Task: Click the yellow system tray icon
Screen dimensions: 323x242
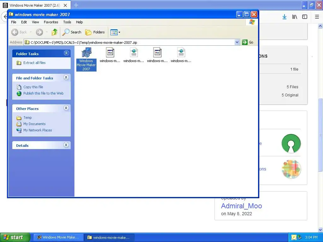Action: (x=294, y=237)
